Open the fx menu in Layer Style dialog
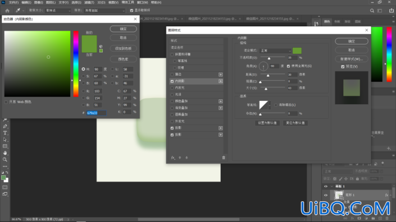Viewport: 396px width, 222px height. (173, 158)
